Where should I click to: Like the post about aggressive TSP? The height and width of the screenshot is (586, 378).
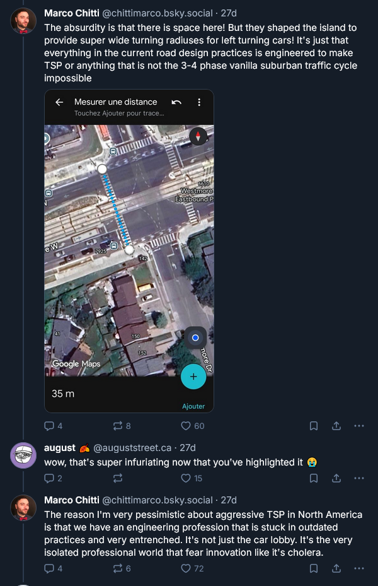point(186,568)
